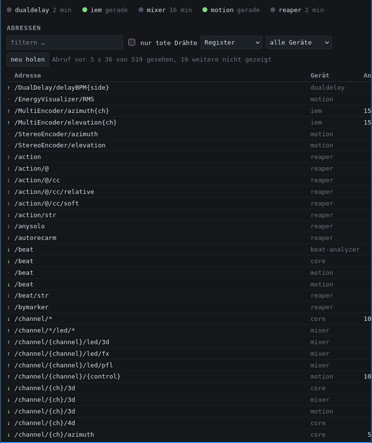The width and height of the screenshot is (372, 443).
Task: Click the iem device status chip
Action: click(x=105, y=10)
